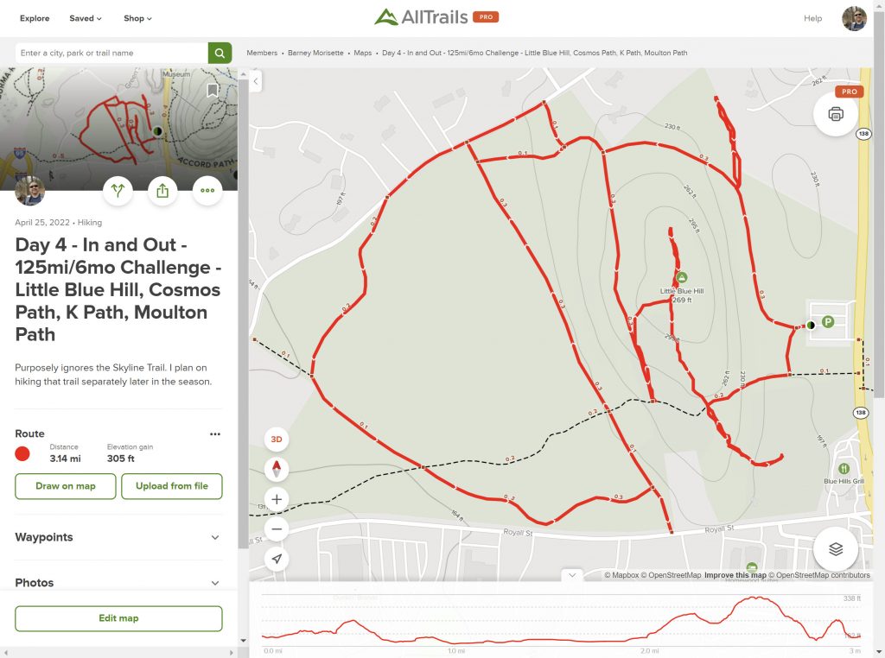Open the map layers button
The width and height of the screenshot is (885, 658).
coord(835,549)
